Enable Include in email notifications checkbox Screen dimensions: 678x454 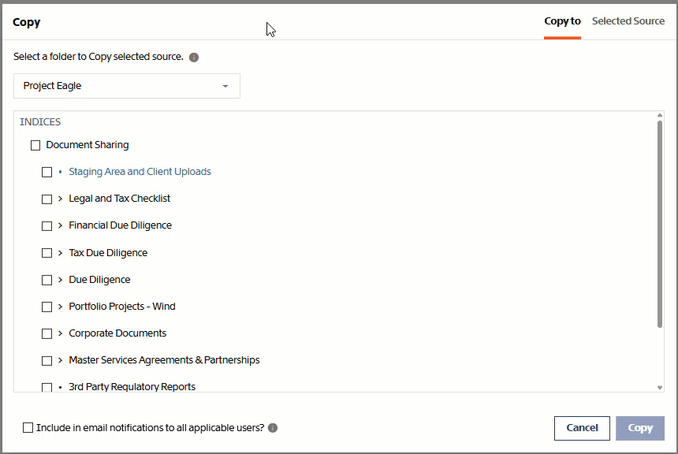point(28,428)
